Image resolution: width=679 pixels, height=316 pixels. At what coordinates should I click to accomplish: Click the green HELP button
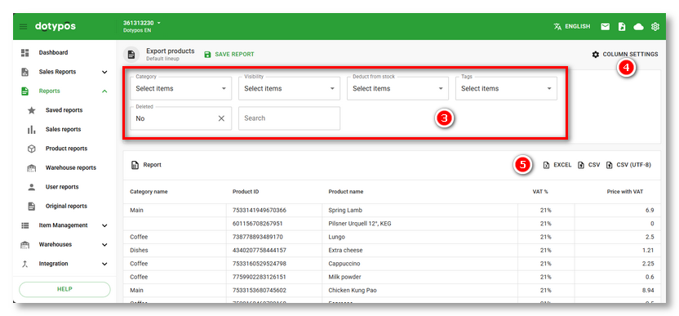[x=64, y=289]
